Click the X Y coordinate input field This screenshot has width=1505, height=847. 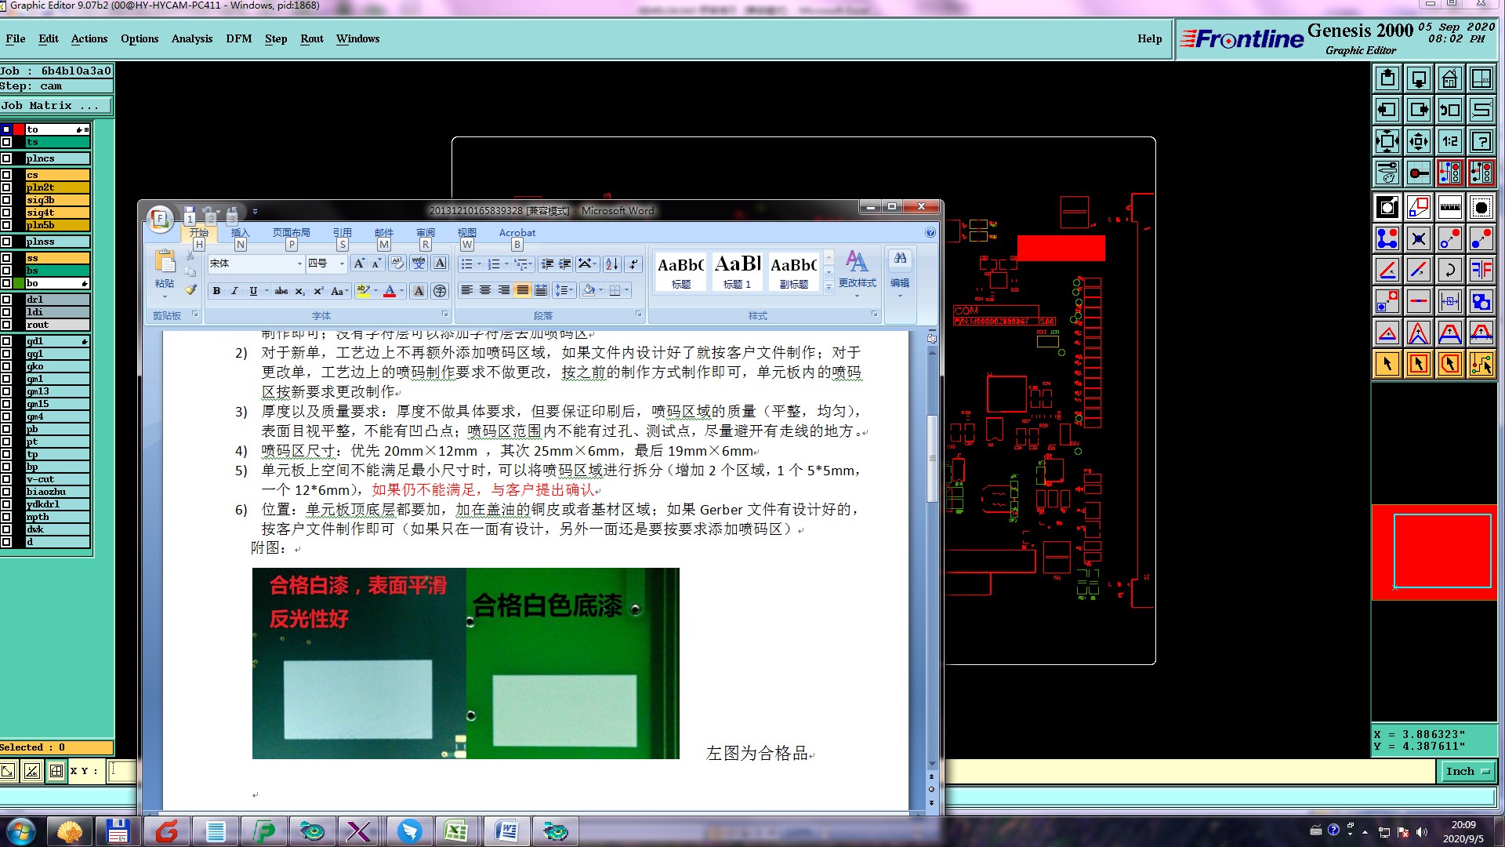121,771
